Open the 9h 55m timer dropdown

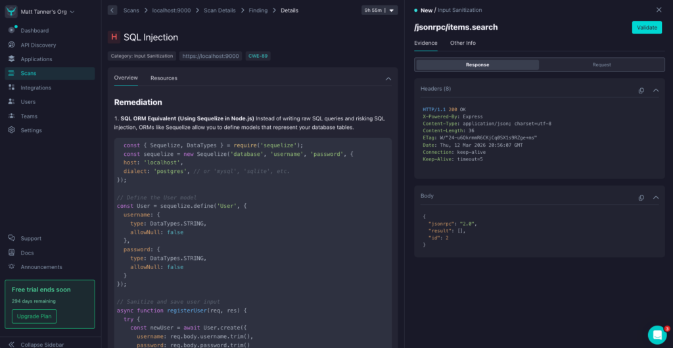[379, 11]
